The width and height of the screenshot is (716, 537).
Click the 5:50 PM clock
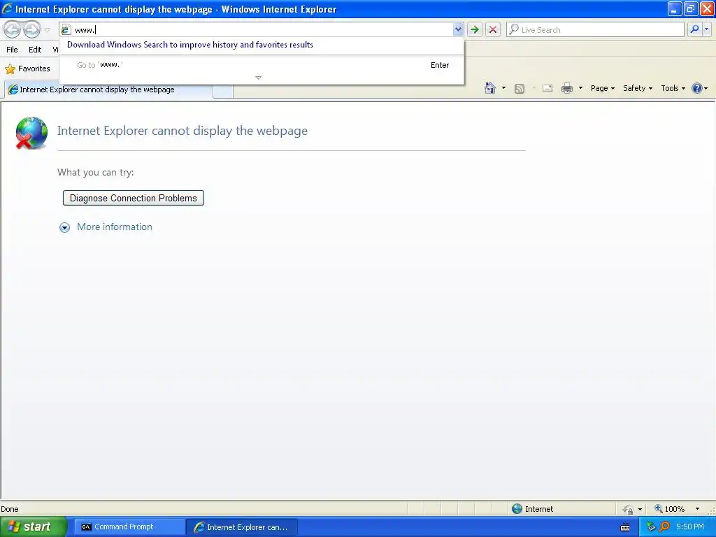690,527
